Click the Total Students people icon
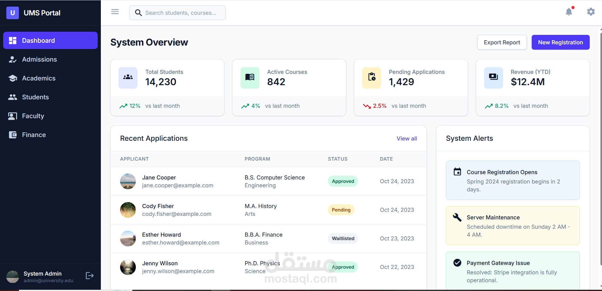 pos(128,78)
